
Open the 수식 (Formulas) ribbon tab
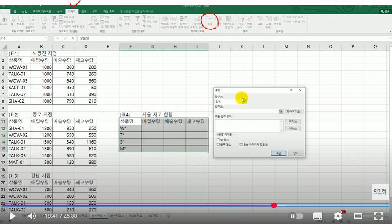59,11
